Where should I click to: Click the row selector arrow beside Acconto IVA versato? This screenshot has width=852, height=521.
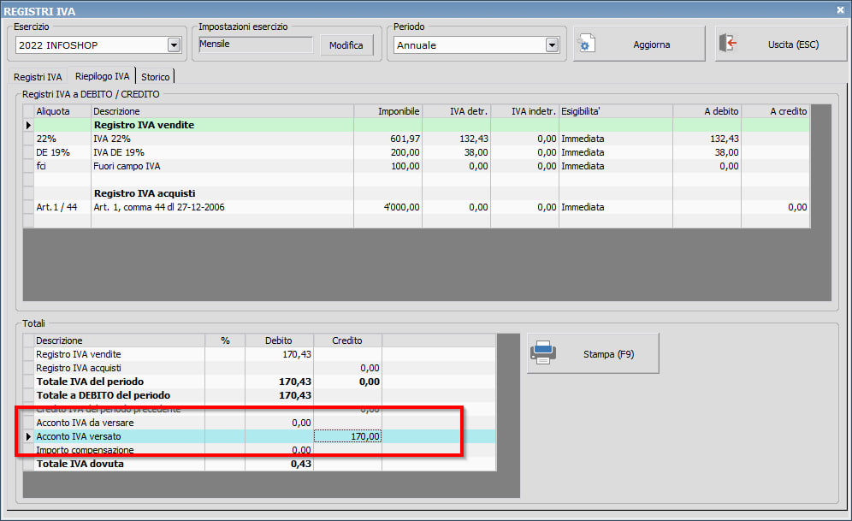pos(28,436)
